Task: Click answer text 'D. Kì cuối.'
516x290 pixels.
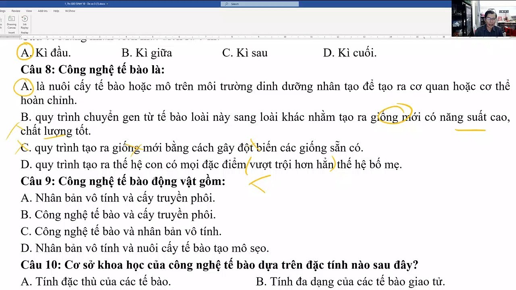Action: click(350, 53)
